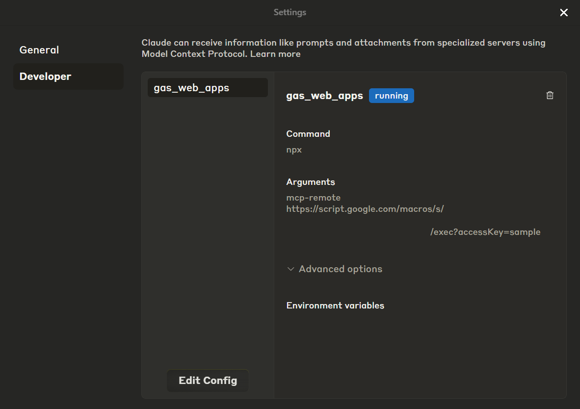Image resolution: width=580 pixels, height=409 pixels.
Task: Click the Model Context Protocol description text
Action: [343, 49]
